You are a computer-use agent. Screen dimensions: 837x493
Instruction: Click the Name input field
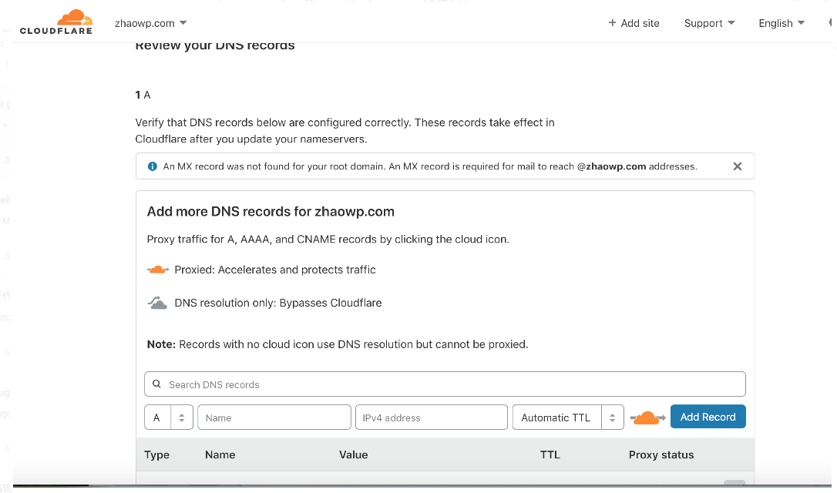(274, 418)
